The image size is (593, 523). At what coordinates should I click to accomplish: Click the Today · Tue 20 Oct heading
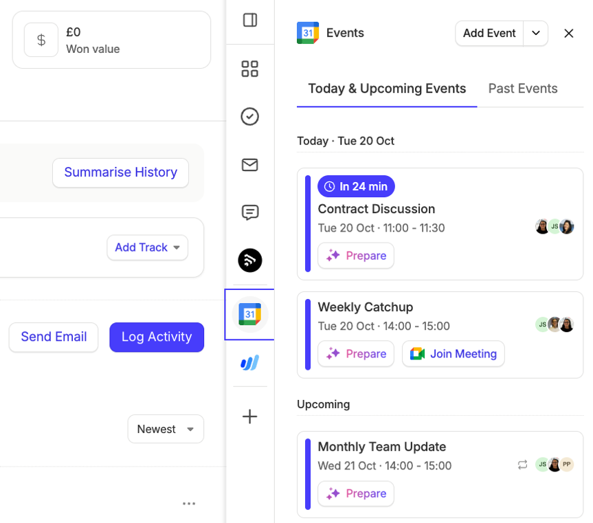(x=346, y=141)
